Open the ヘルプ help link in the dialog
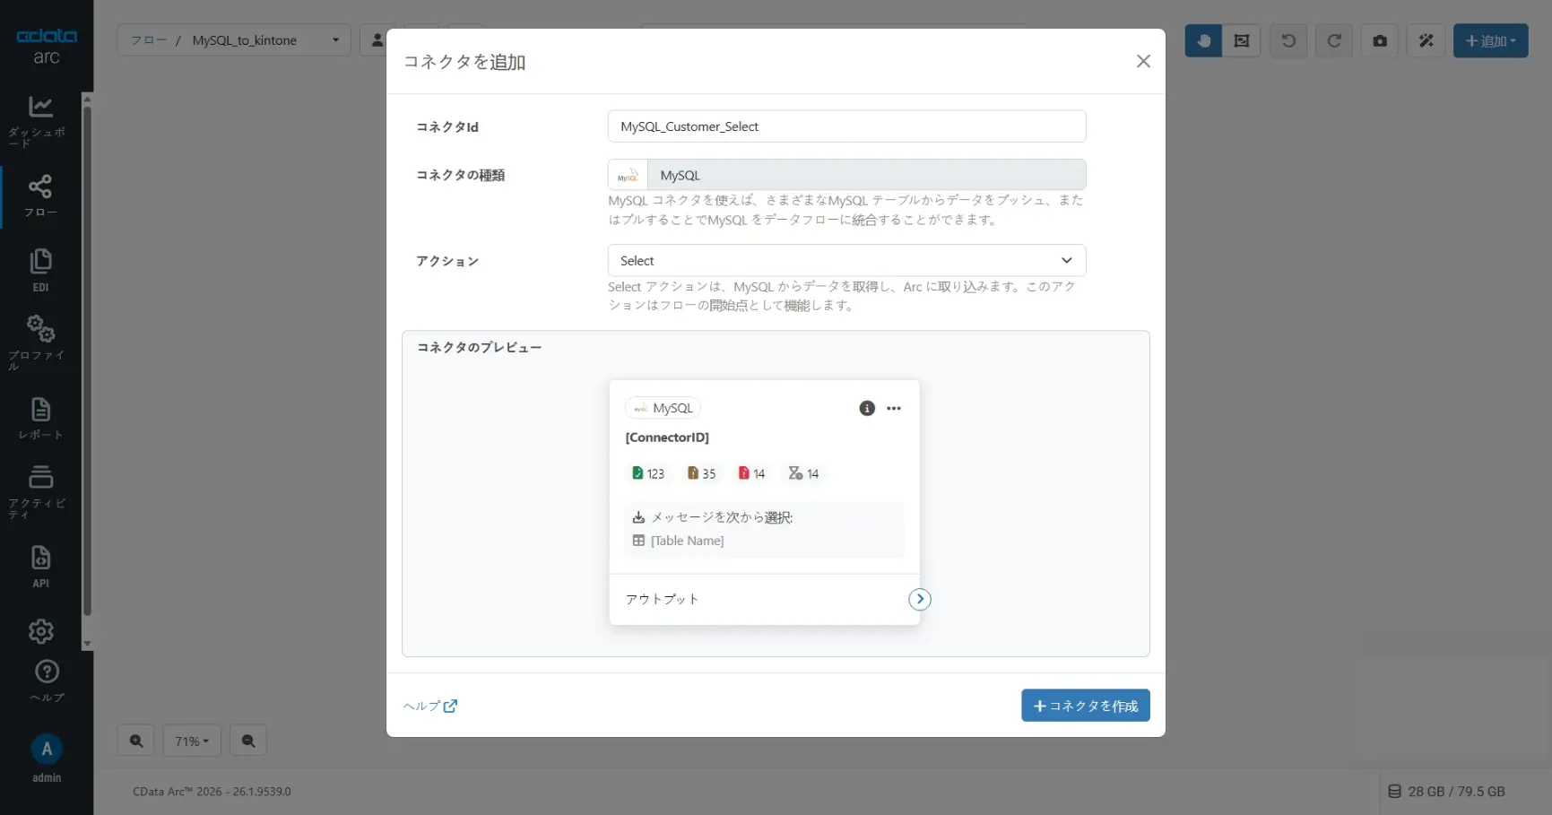The width and height of the screenshot is (1552, 815). (x=430, y=707)
